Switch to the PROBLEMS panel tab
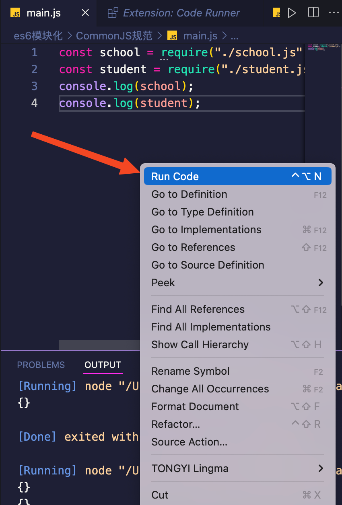 click(41, 365)
